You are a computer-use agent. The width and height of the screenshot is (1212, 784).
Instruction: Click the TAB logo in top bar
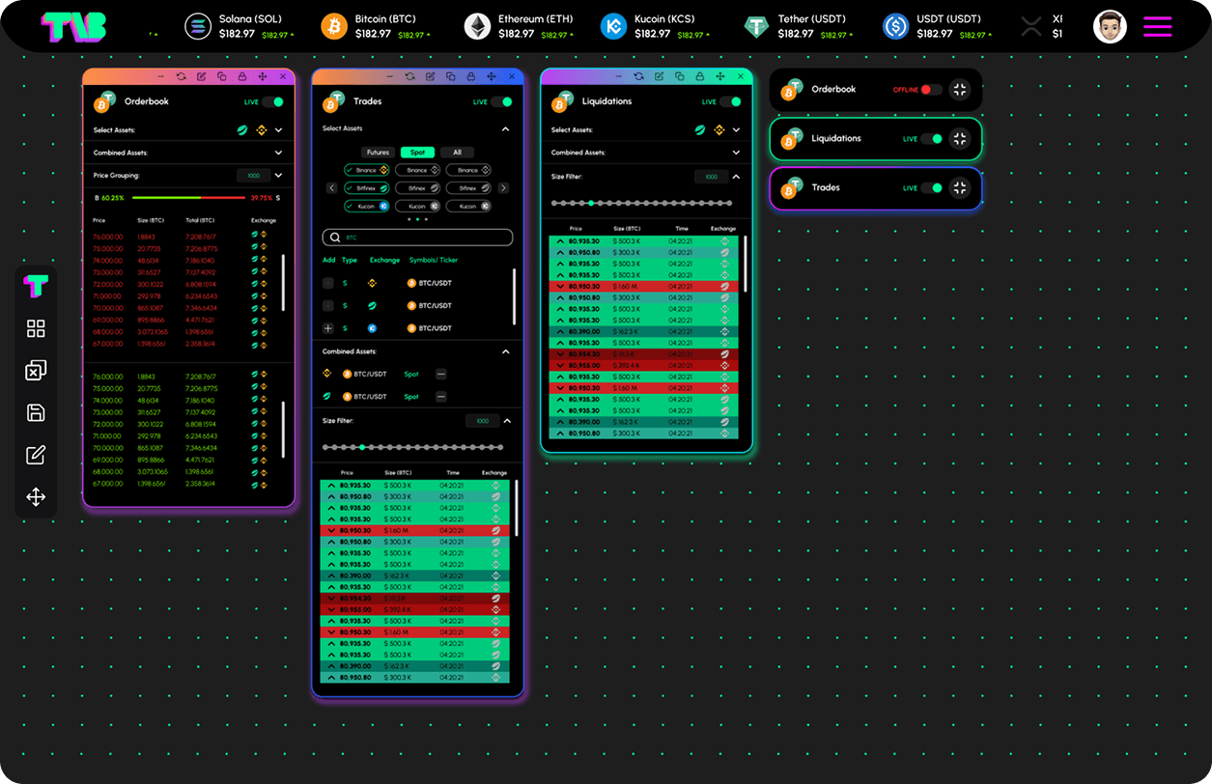(73, 26)
